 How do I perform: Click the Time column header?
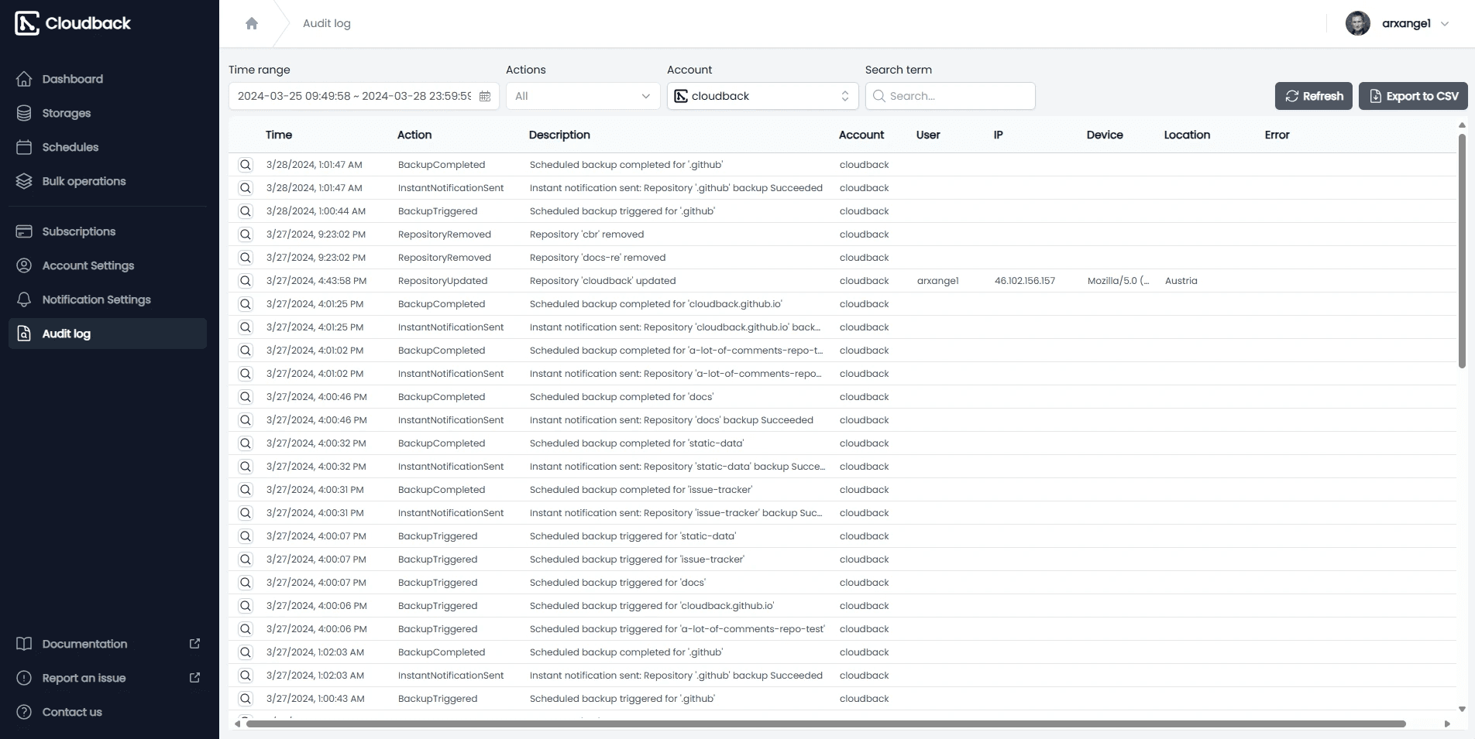(279, 135)
